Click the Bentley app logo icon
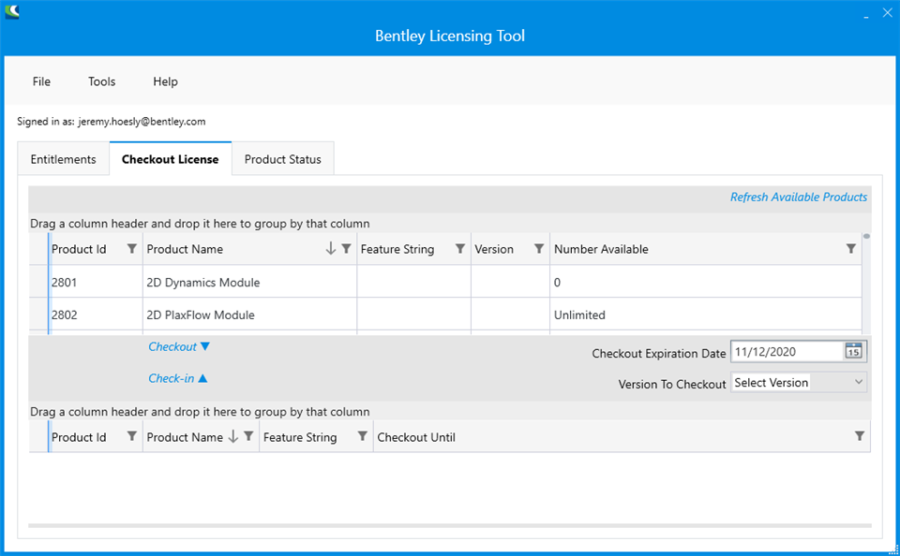Viewport: 900px width, 556px height. (12, 11)
